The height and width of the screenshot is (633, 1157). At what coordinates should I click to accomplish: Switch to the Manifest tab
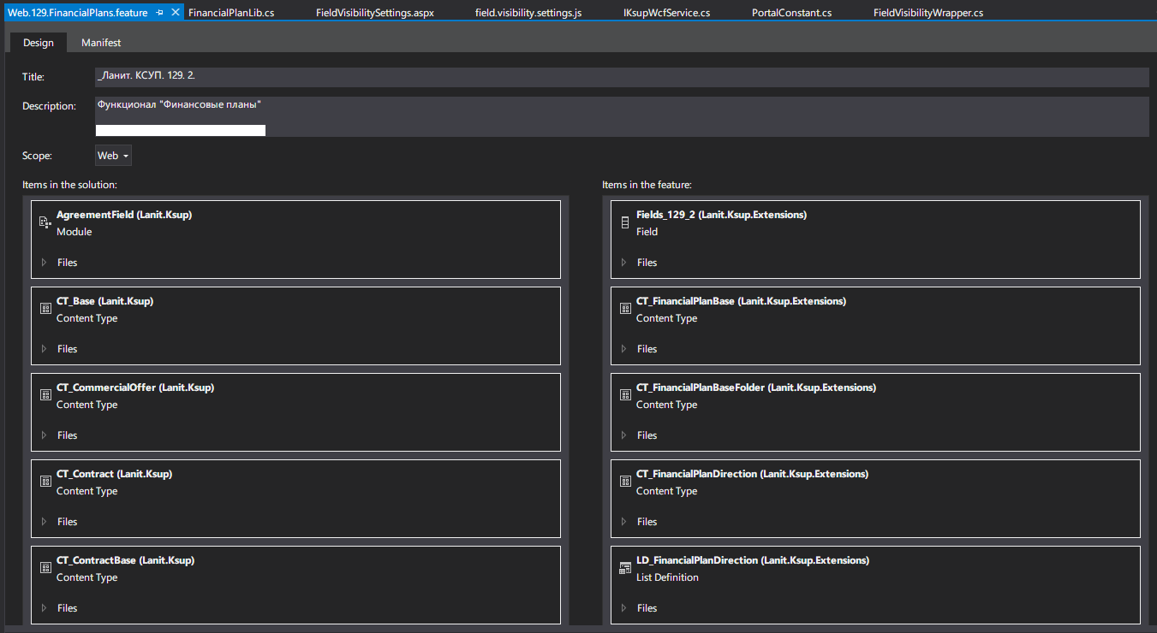(x=101, y=43)
